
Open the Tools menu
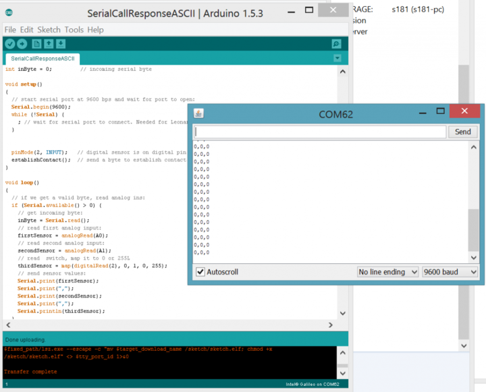(x=74, y=30)
